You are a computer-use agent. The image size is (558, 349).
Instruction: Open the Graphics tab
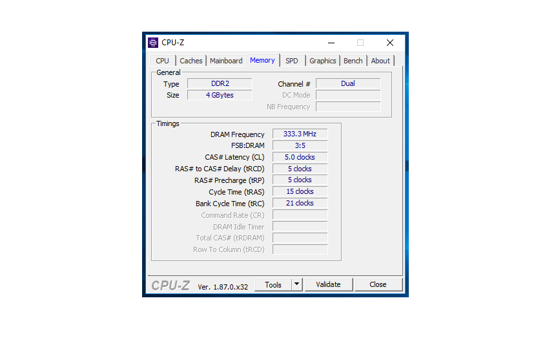(x=323, y=61)
